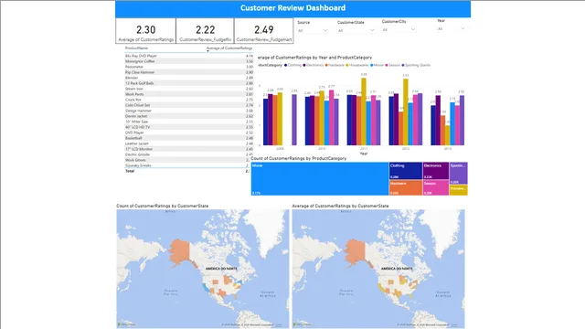Image resolution: width=585 pixels, height=329 pixels.
Task: Click the Average of CustomerRatings by CustomerState title
Action: coord(340,206)
